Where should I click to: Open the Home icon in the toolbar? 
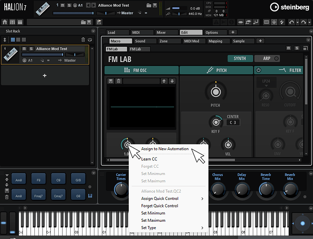pyautogui.click(x=5, y=22)
